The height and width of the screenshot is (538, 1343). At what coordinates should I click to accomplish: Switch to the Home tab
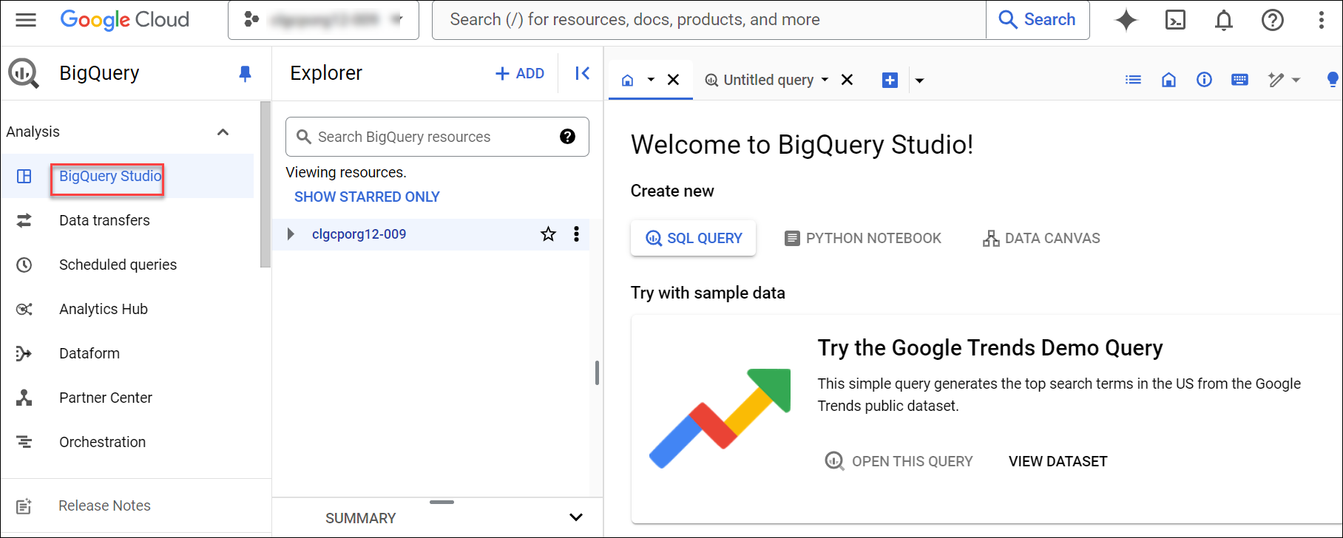click(x=627, y=80)
